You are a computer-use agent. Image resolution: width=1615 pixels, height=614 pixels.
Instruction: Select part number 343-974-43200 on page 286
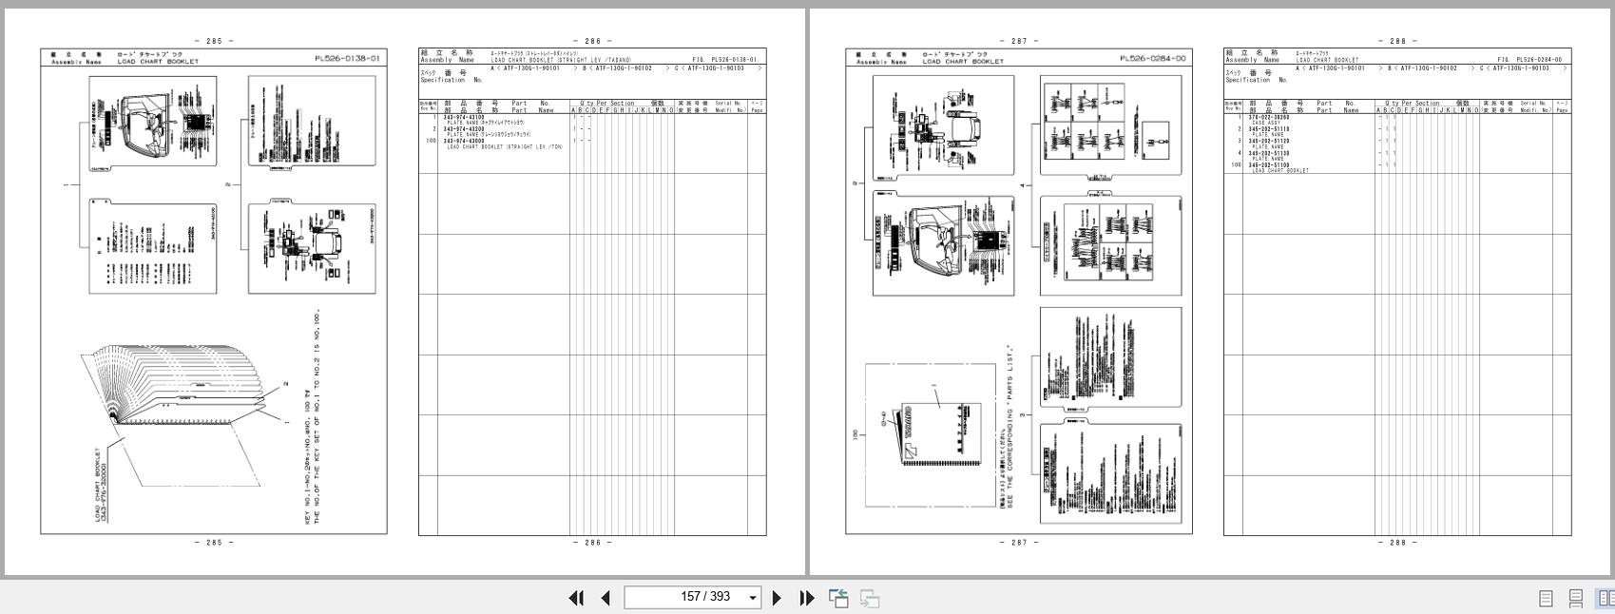[464, 129]
